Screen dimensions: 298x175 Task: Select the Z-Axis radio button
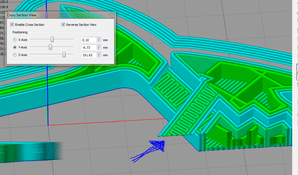coord(15,55)
